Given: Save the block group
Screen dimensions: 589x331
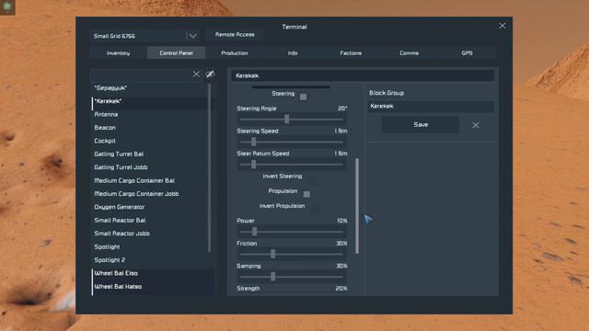Looking at the screenshot, I should (421, 125).
